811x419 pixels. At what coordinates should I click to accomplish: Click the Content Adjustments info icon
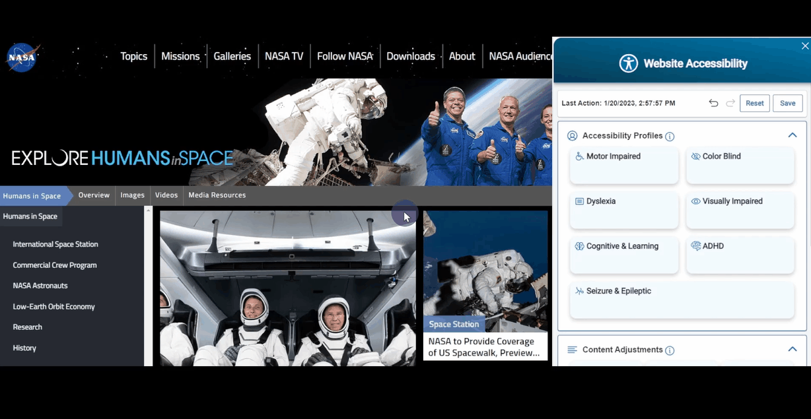[x=670, y=350]
